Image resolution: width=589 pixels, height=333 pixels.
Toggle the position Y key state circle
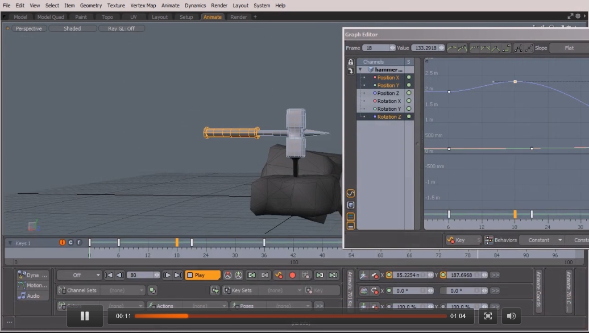443,275
